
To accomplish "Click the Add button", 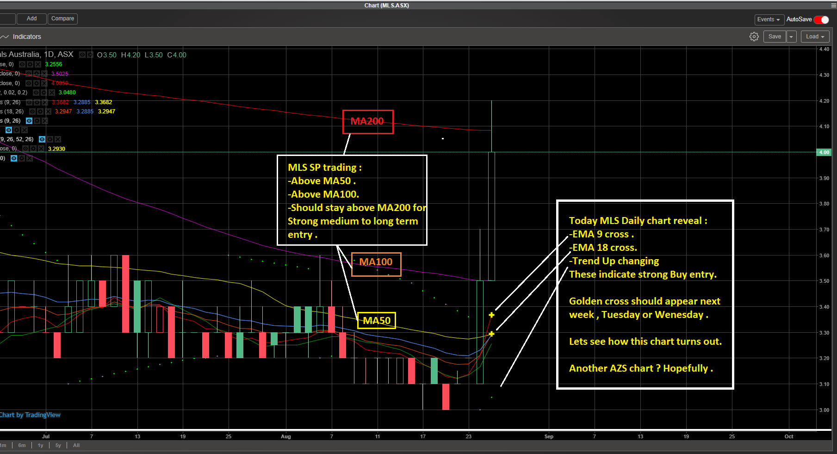I will (31, 19).
